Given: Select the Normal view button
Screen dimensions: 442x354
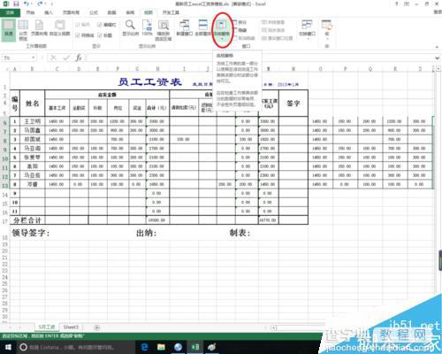Looking at the screenshot, I should click(9, 29).
